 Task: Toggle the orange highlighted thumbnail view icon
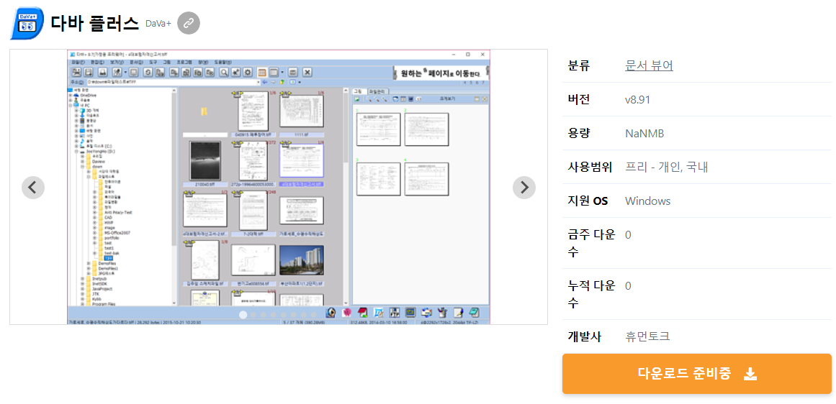[262, 72]
